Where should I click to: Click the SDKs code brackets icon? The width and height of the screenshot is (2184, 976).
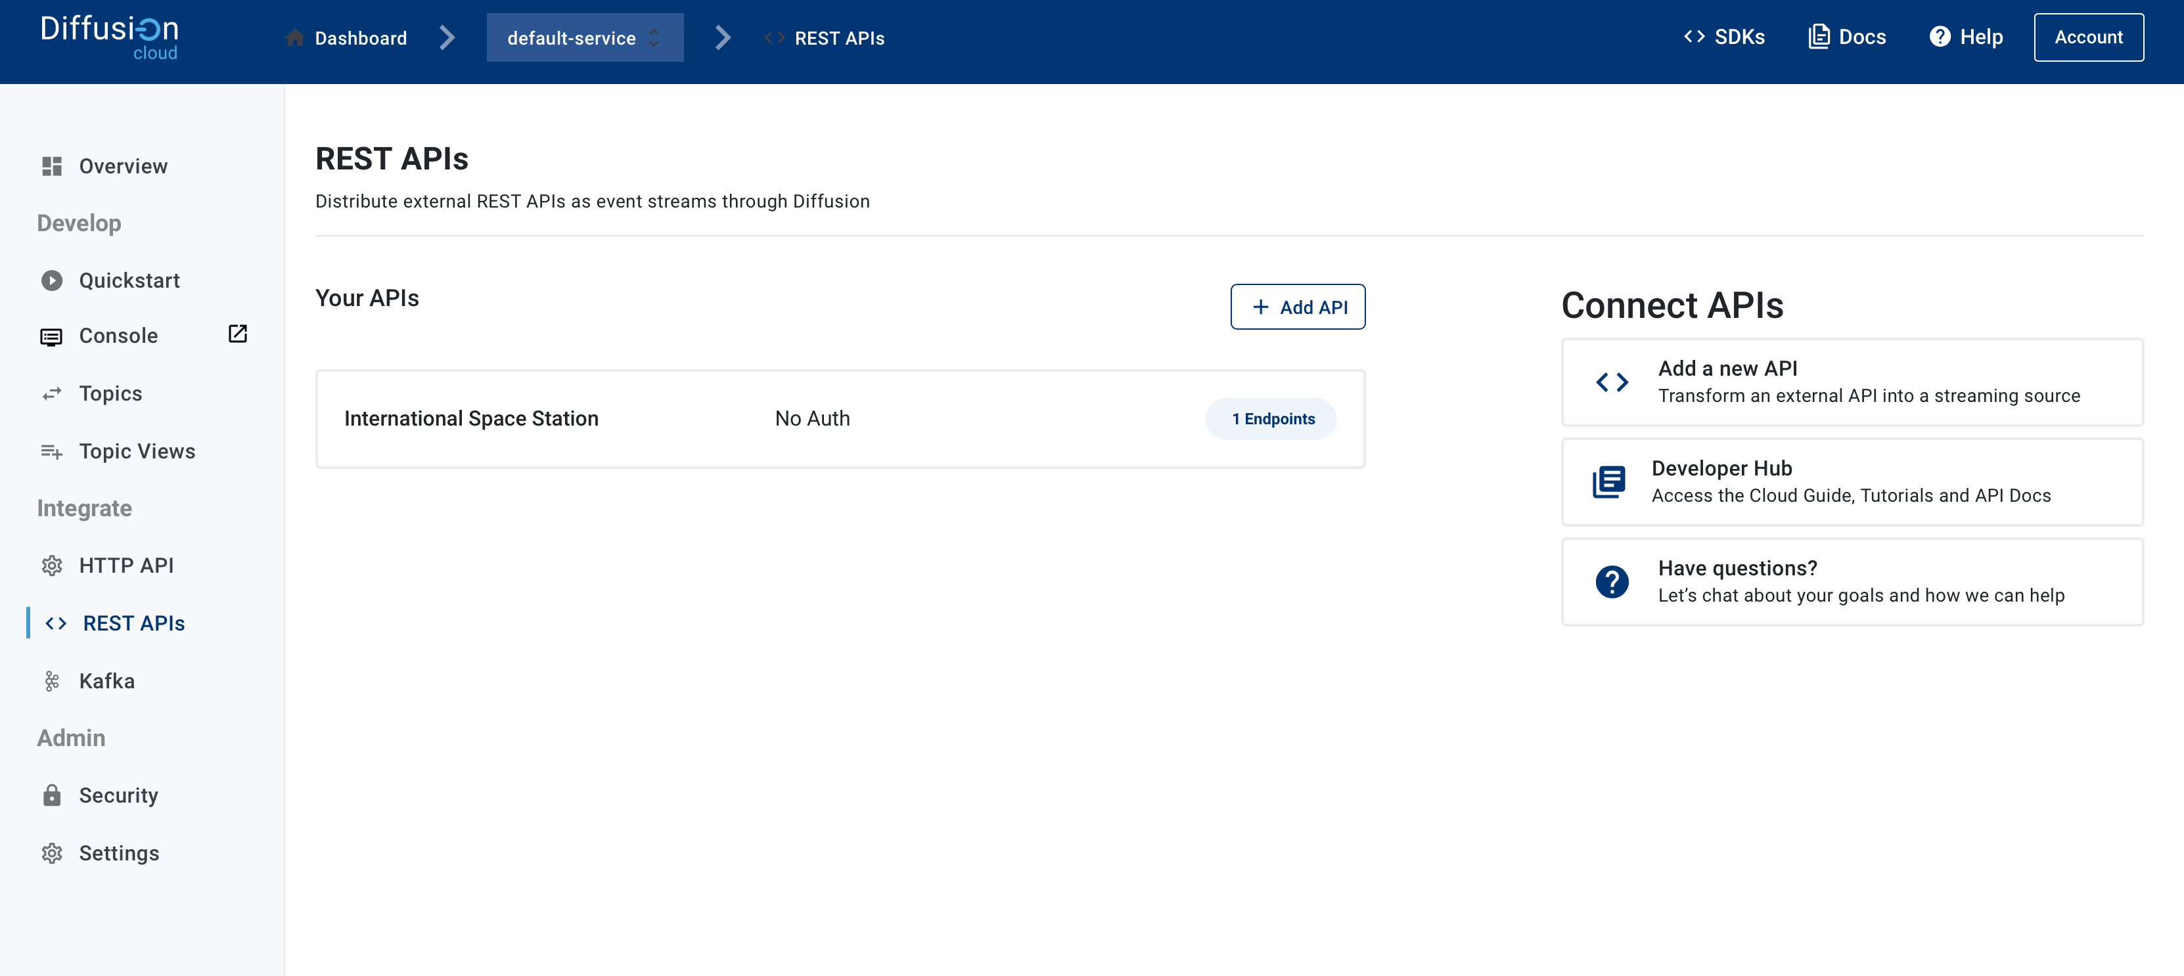coord(1694,36)
